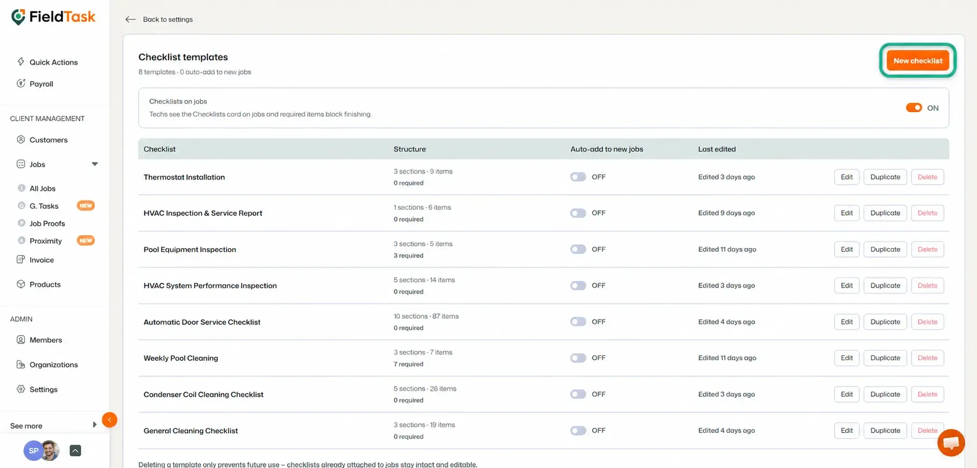
Task: Click the Customers sidebar icon
Action: click(x=21, y=140)
